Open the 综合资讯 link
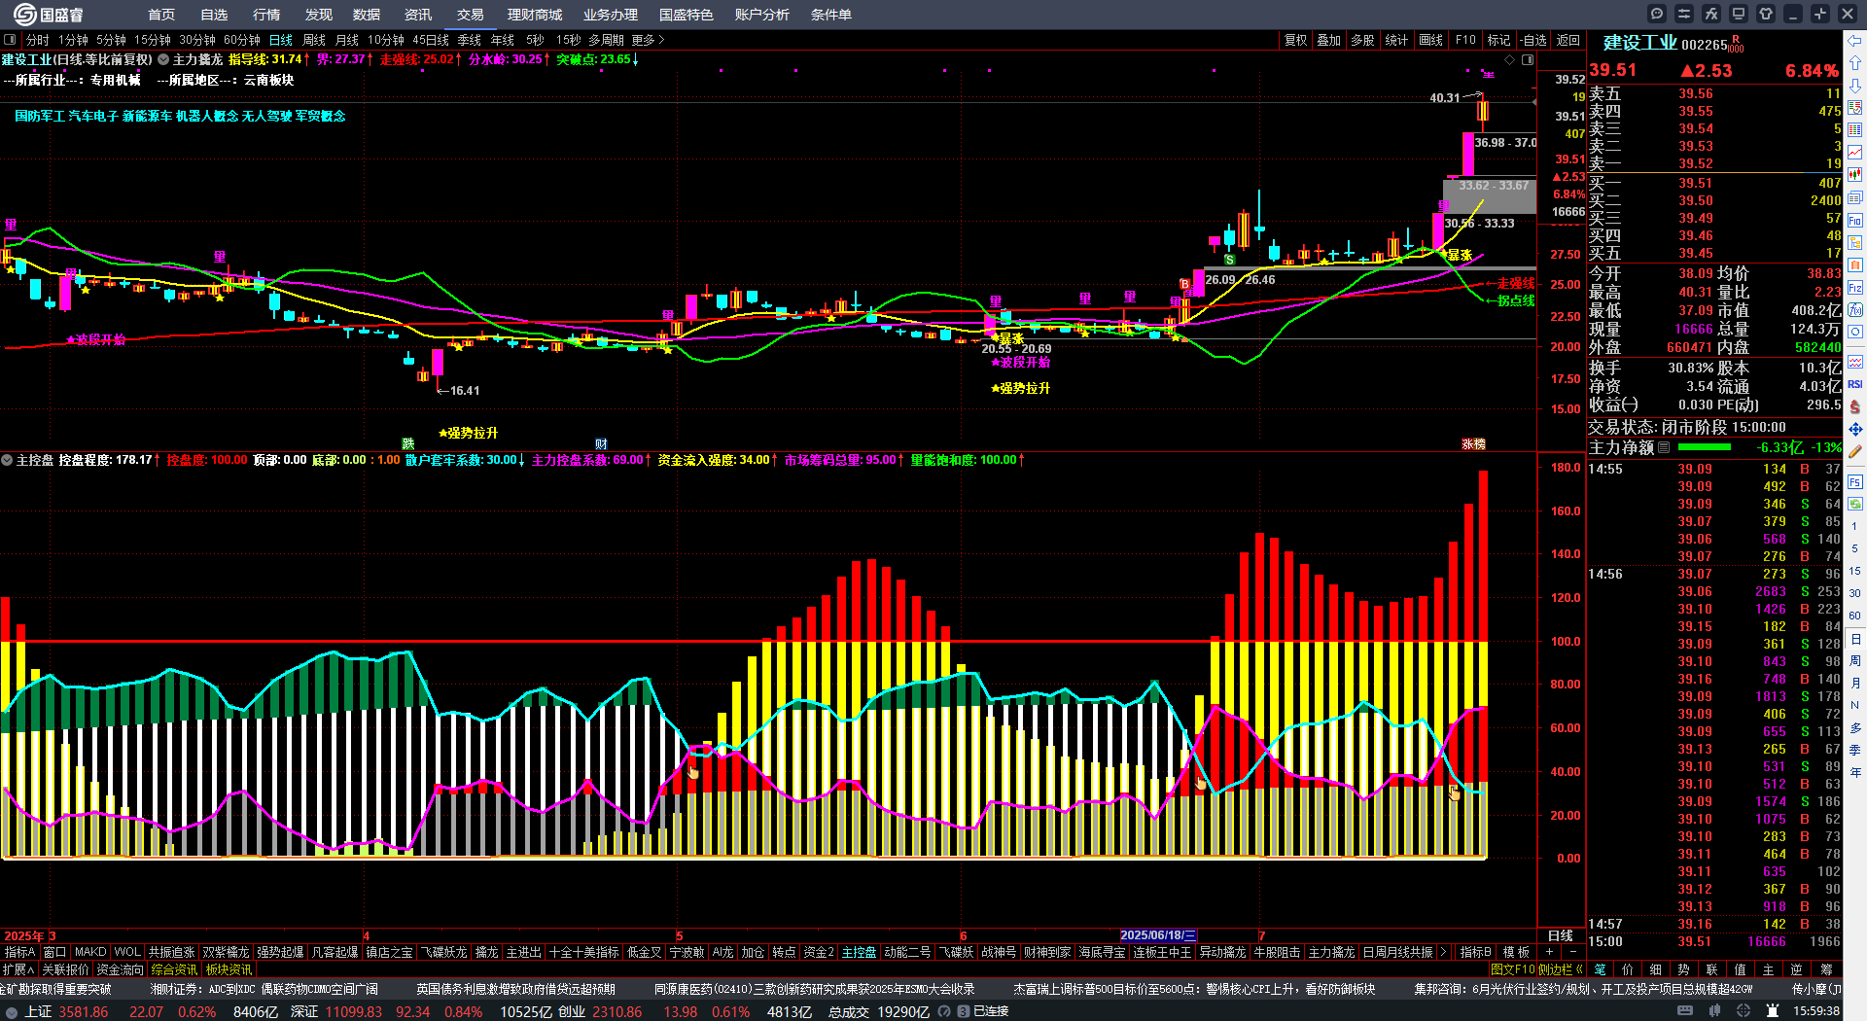 [174, 969]
